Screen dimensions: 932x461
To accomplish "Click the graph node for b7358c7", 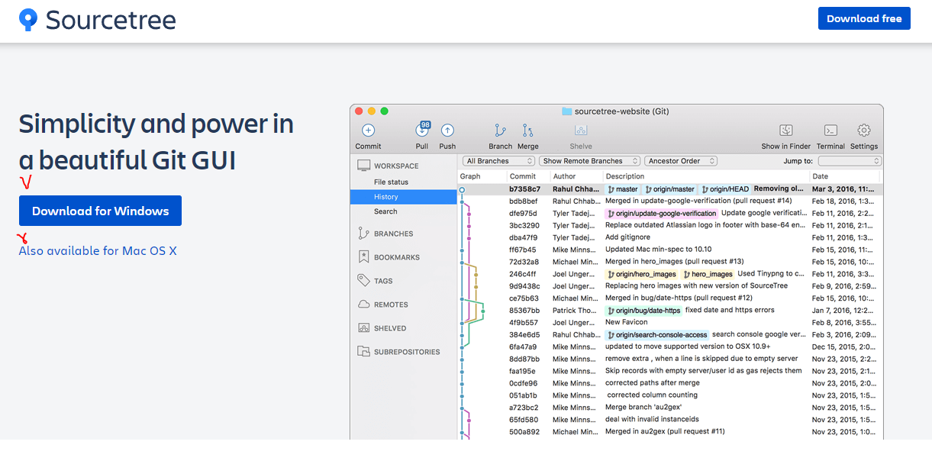I will pyautogui.click(x=462, y=189).
